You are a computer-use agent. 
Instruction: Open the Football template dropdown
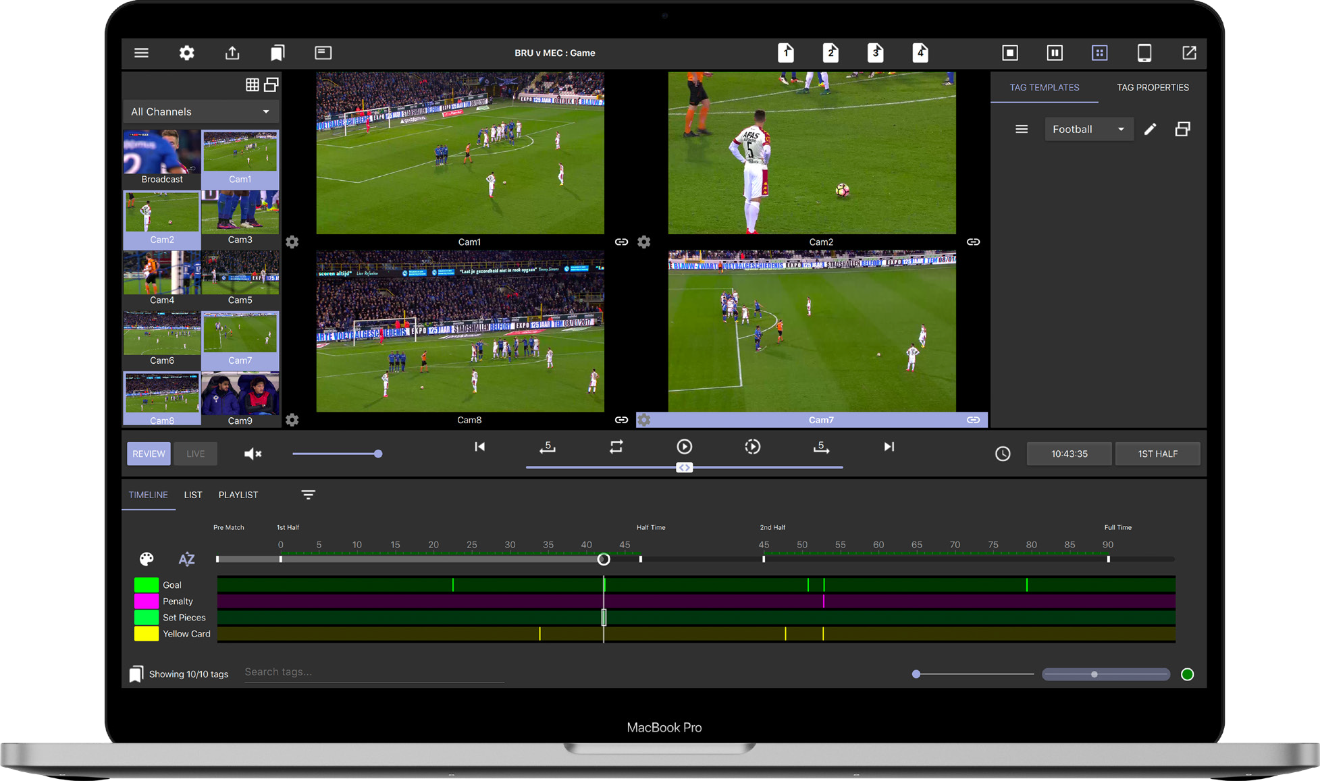[x=1088, y=129]
